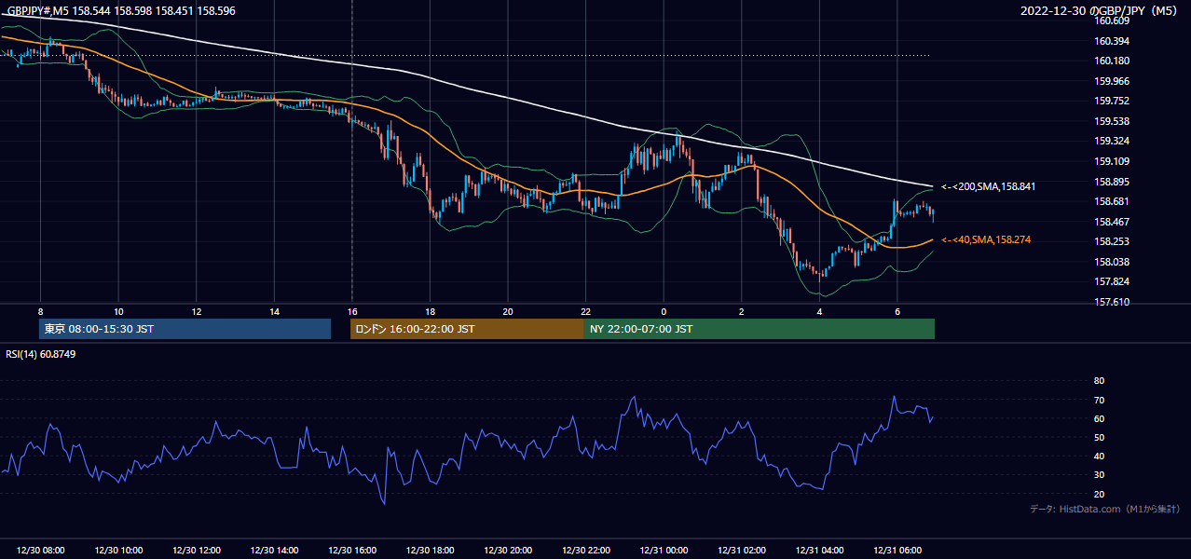Click hour label 8 under price chart
The height and width of the screenshot is (559, 1191).
pos(40,311)
